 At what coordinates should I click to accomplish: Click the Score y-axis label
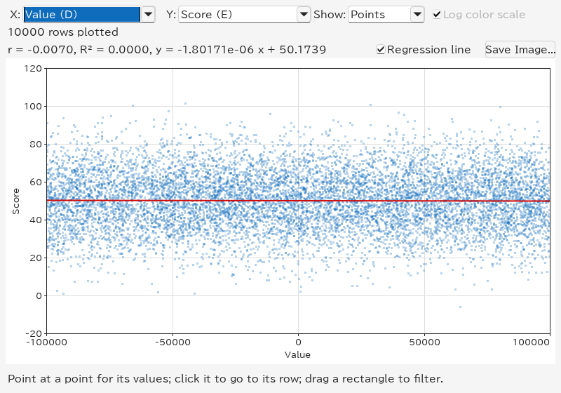pyautogui.click(x=15, y=201)
